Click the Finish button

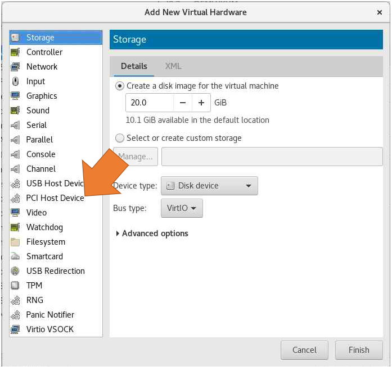(358, 350)
